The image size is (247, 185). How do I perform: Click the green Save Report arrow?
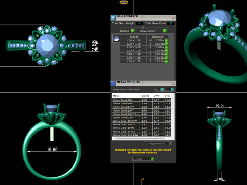click(165, 31)
